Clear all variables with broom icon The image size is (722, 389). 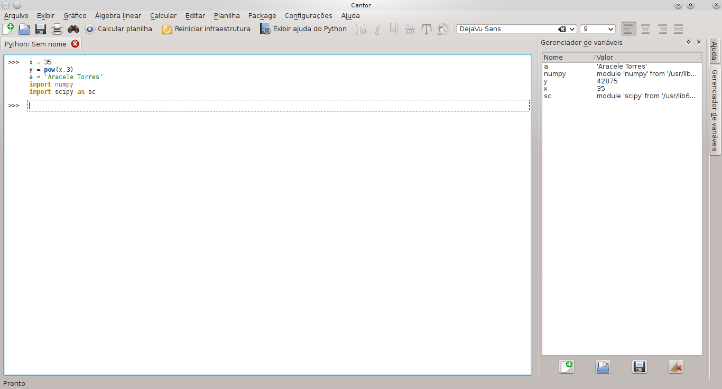click(676, 367)
